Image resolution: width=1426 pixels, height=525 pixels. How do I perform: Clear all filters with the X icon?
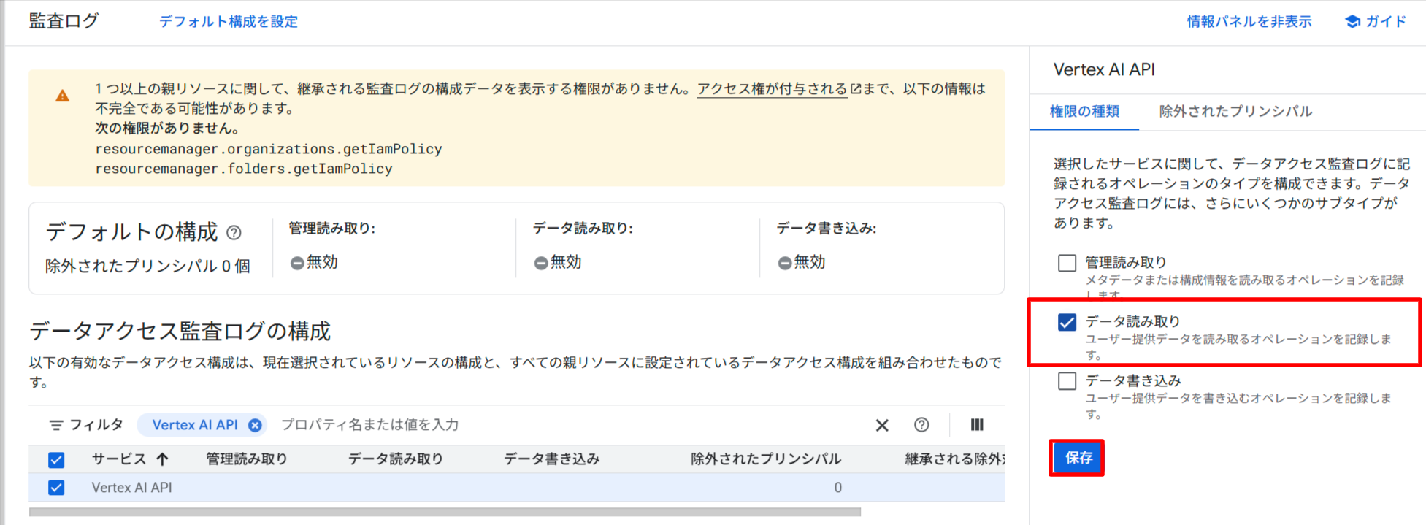(881, 425)
